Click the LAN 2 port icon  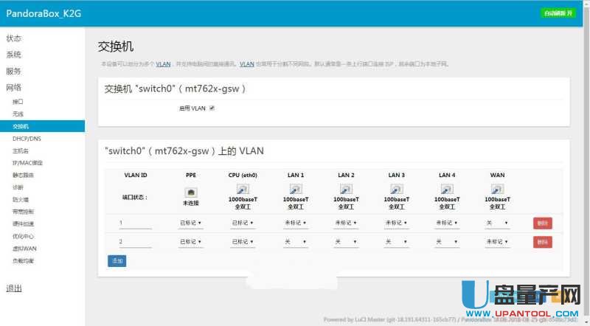(x=346, y=190)
